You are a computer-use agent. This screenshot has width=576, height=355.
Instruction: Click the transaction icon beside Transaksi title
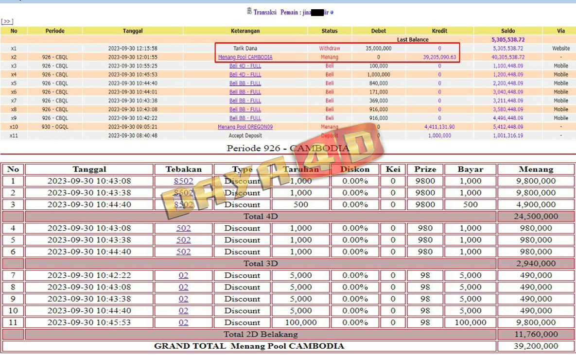click(249, 12)
